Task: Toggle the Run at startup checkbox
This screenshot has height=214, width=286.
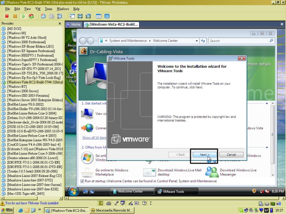Action: pos(82,181)
